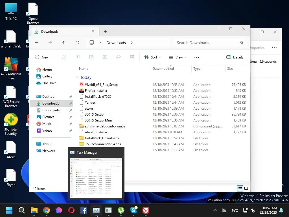This screenshot has height=217, width=289.
Task: Switch to large thumbnails view icon
Action: click(x=246, y=188)
